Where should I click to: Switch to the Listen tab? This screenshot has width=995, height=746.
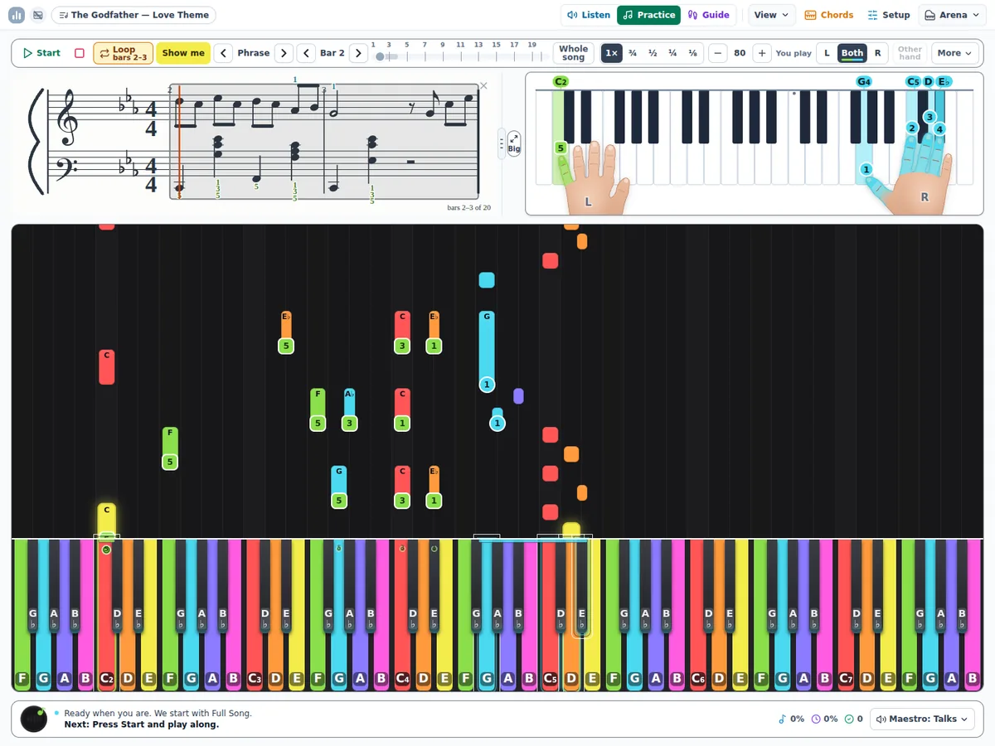click(589, 15)
